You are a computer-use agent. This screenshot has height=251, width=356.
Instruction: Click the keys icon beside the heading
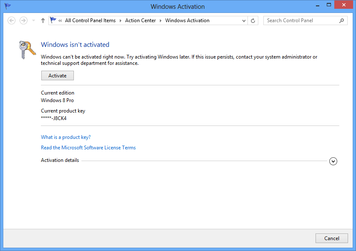point(28,50)
